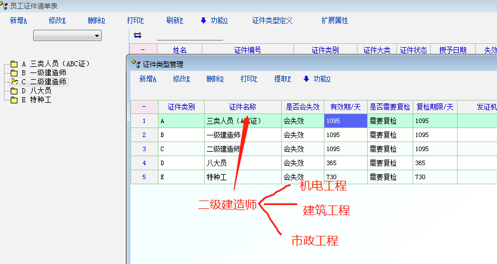Click the 证件名称 column header
The height and width of the screenshot is (264, 497).
[242, 107]
